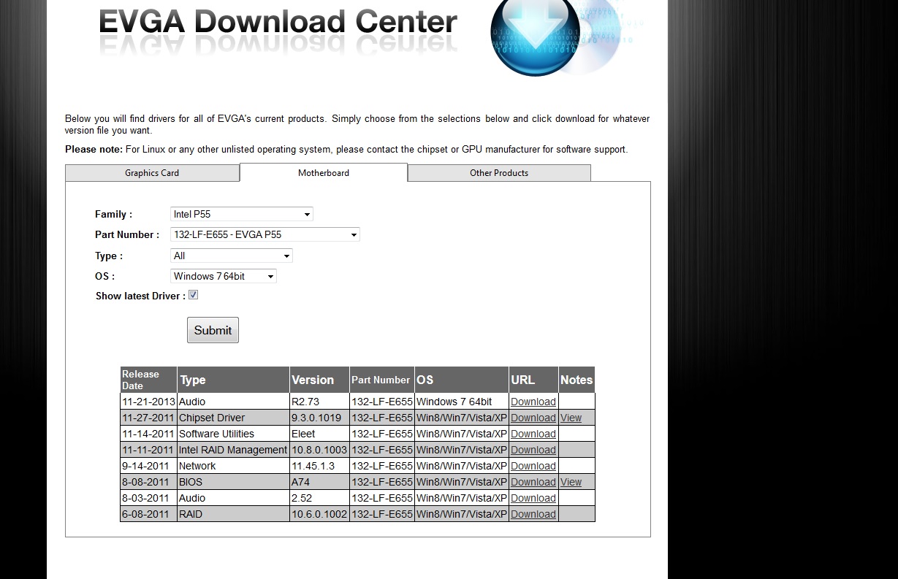Select the A74 version cell
Image resolution: width=898 pixels, height=579 pixels.
pos(319,482)
